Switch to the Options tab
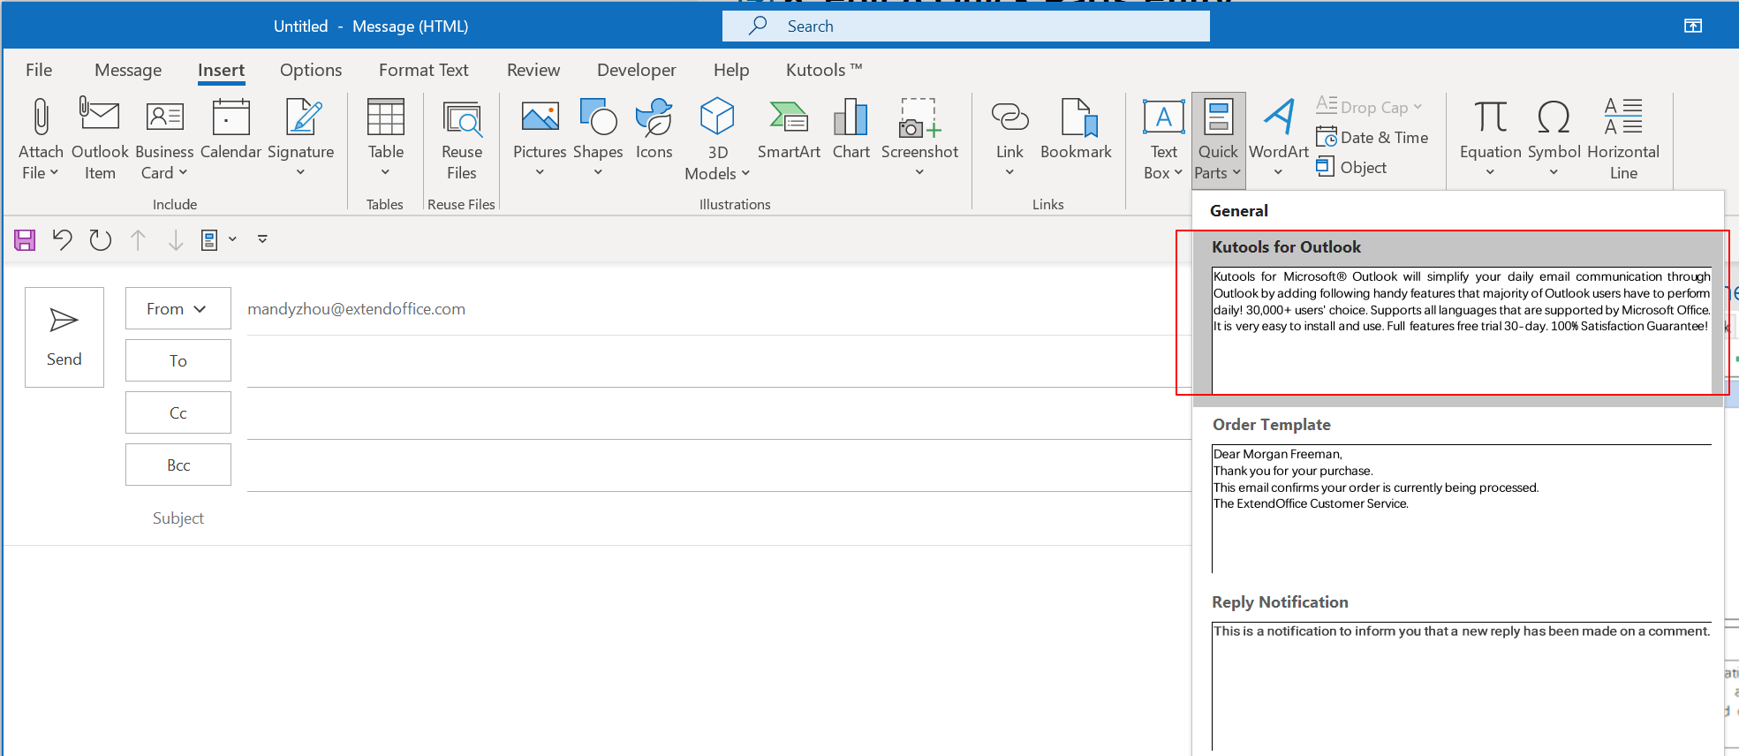The width and height of the screenshot is (1739, 756). click(x=311, y=70)
